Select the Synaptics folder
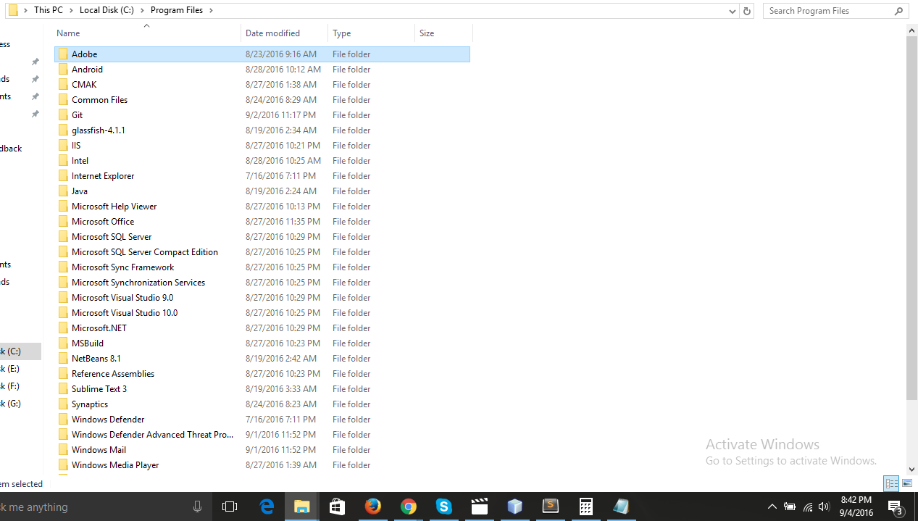Image resolution: width=918 pixels, height=521 pixels. (x=262, y=404)
